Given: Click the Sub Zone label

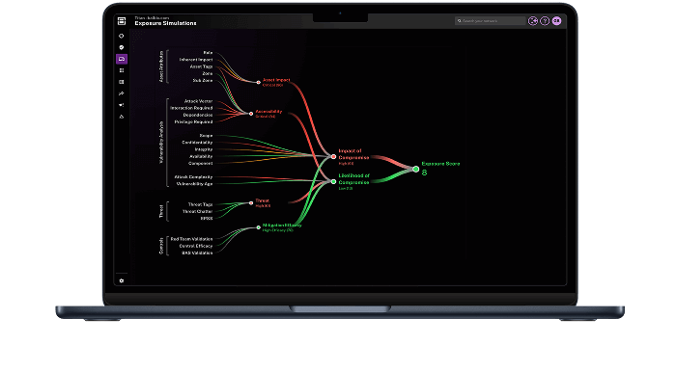Looking at the screenshot, I should tap(203, 80).
